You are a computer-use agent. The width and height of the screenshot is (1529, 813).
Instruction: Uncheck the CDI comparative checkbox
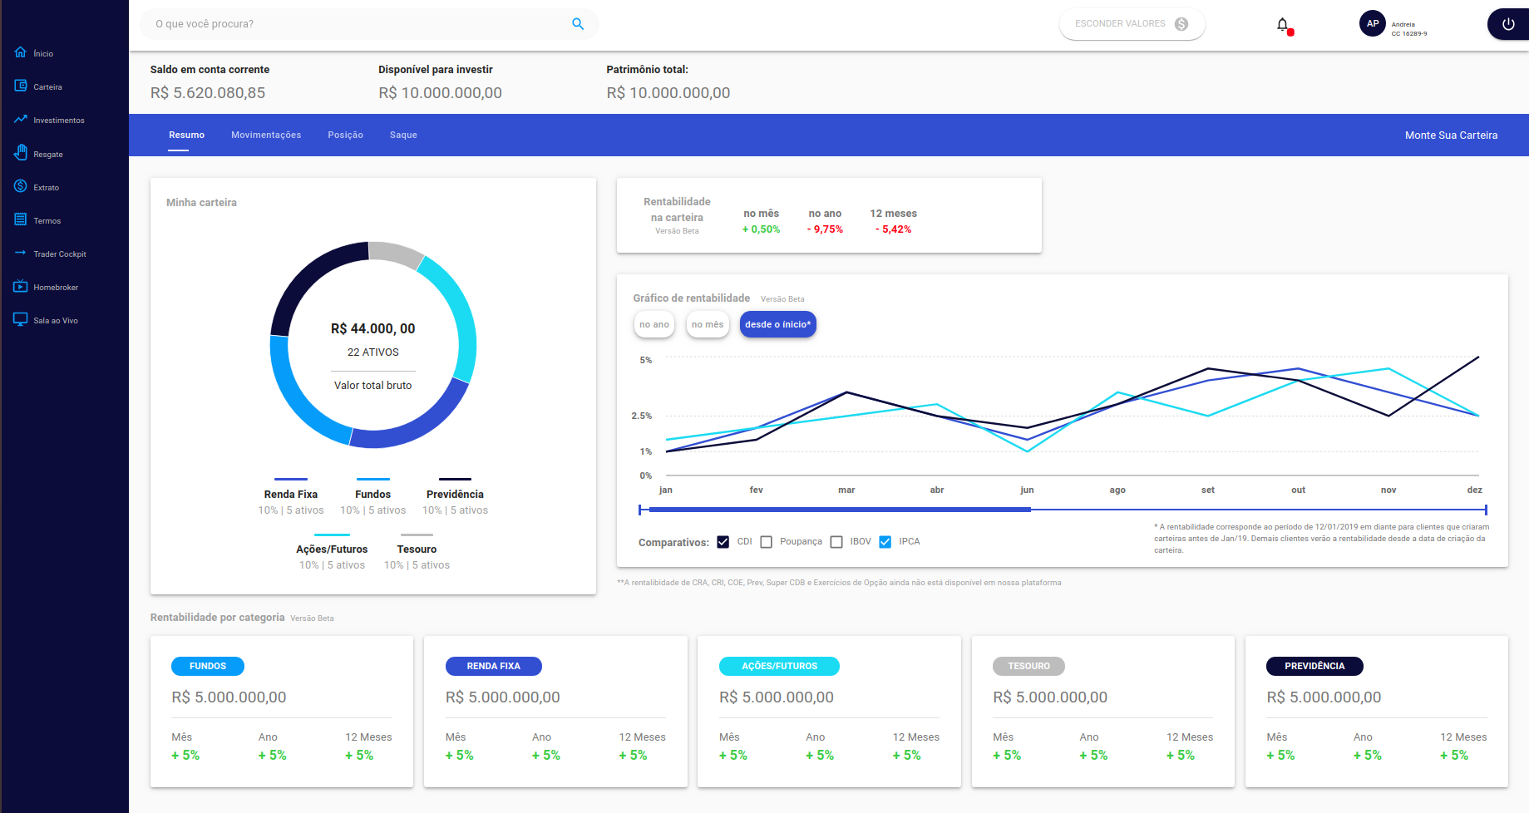[723, 541]
